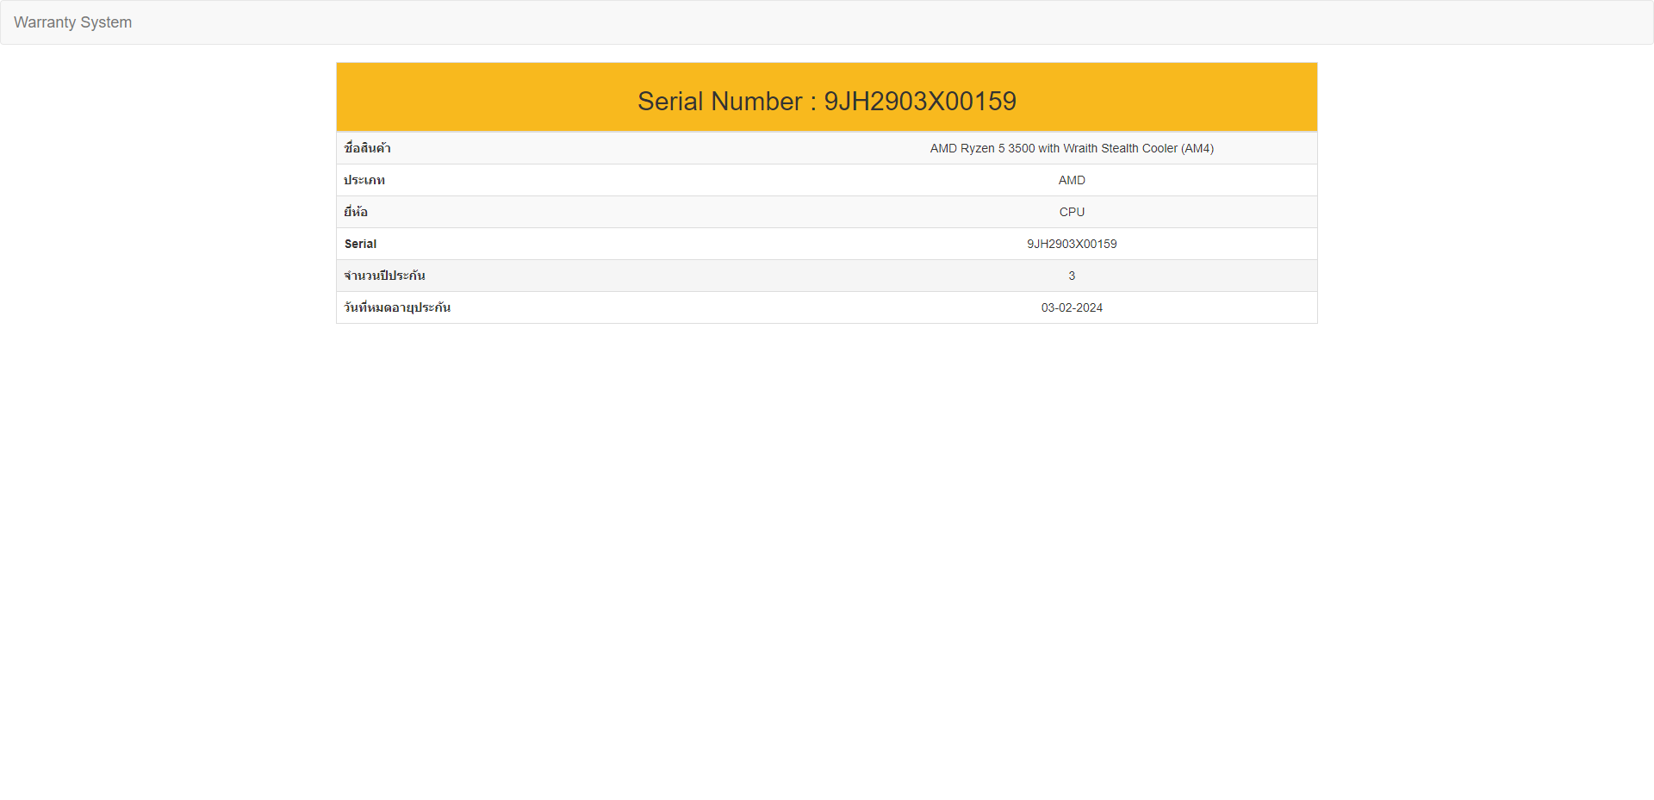Click the ยี่ห้อ row label
This screenshot has height=800, width=1654.
pyautogui.click(x=356, y=212)
